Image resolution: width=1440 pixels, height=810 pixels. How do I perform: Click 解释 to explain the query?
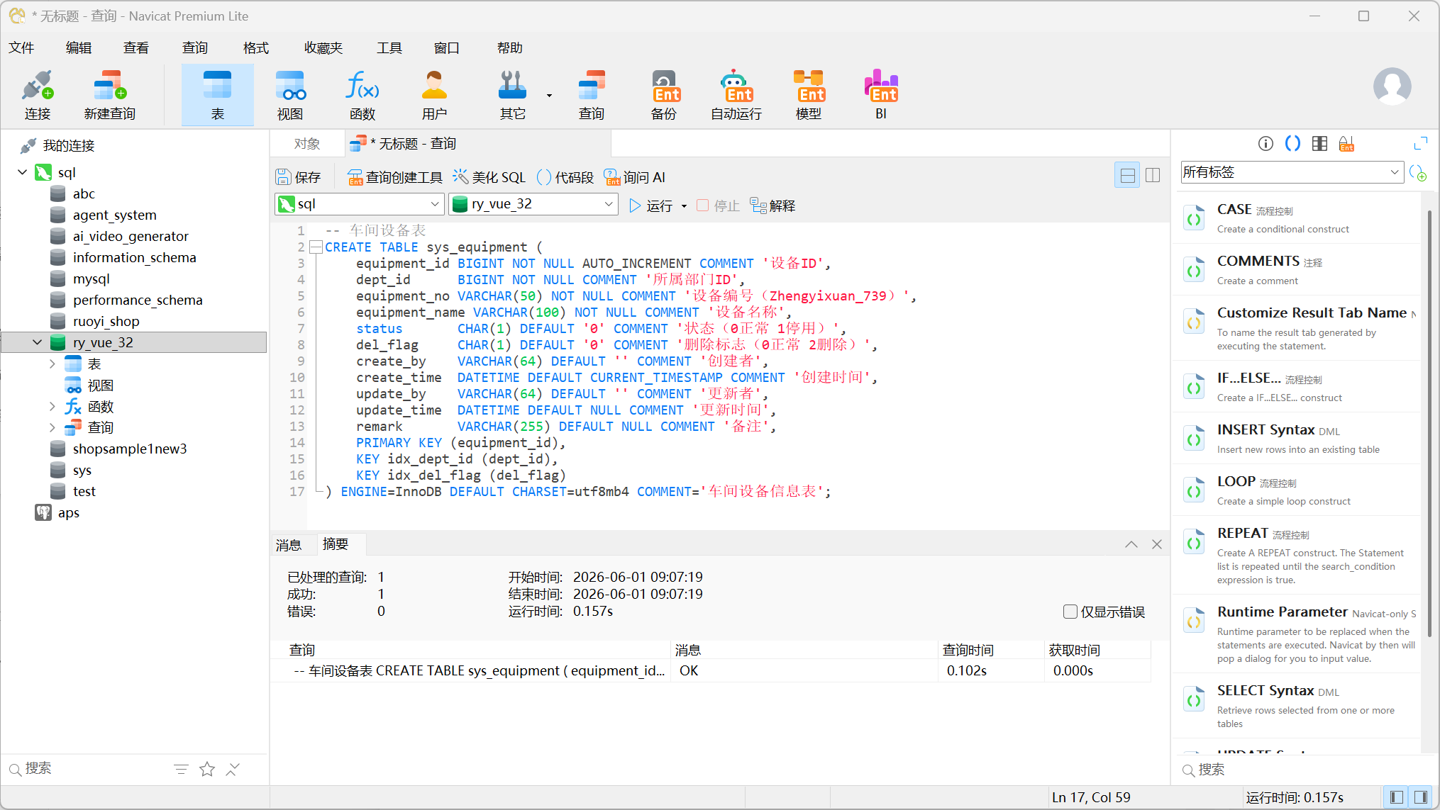coord(772,206)
